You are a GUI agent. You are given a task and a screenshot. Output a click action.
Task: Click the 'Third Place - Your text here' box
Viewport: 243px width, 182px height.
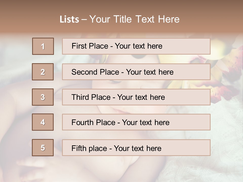[136, 97]
